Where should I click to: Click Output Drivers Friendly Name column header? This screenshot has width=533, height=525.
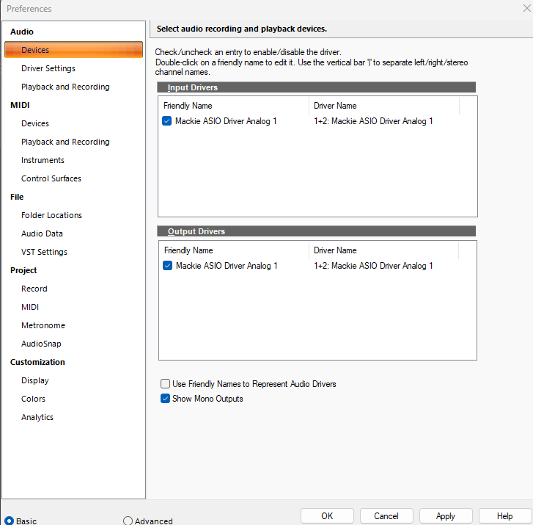(x=234, y=250)
